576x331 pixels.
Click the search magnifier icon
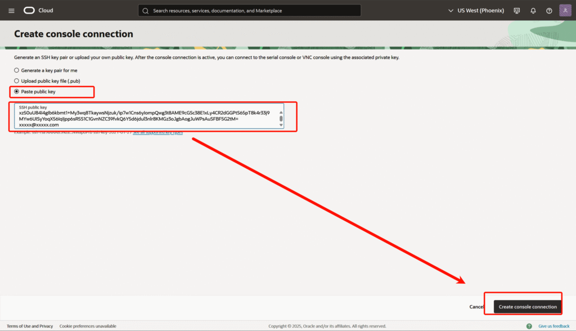pos(146,11)
